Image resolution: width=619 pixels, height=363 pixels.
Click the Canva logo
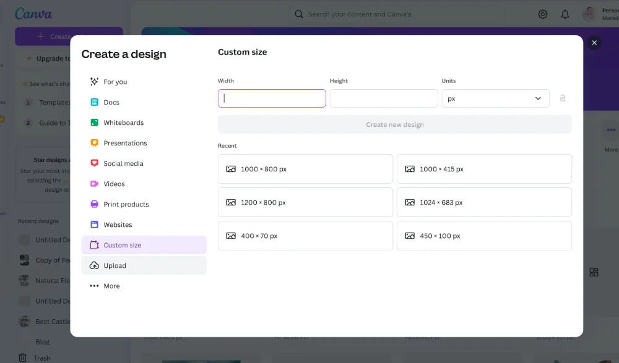[33, 14]
